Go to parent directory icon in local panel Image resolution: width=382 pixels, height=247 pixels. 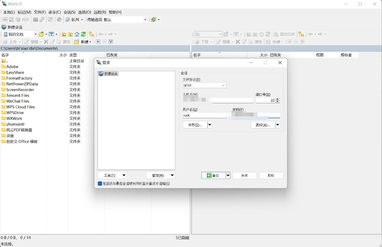pos(64,34)
